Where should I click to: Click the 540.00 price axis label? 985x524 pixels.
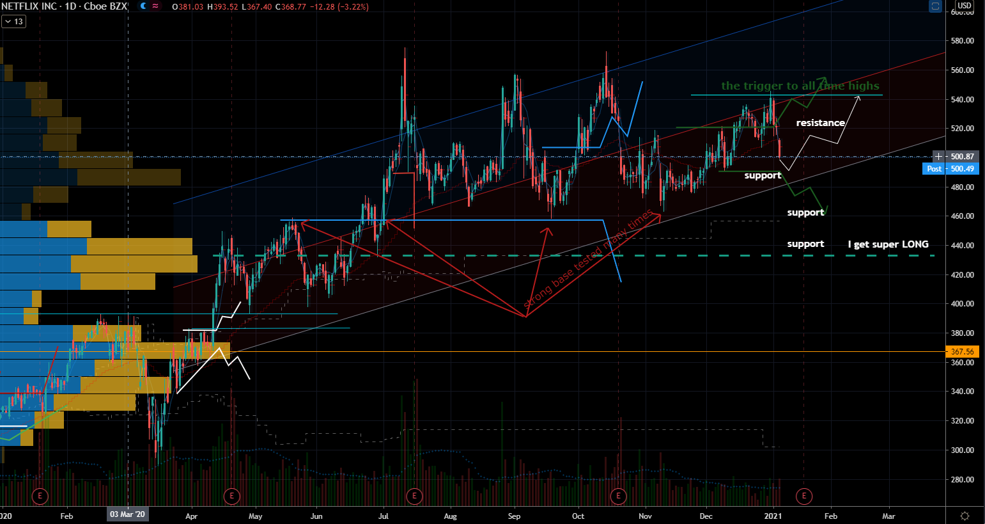pyautogui.click(x=962, y=100)
